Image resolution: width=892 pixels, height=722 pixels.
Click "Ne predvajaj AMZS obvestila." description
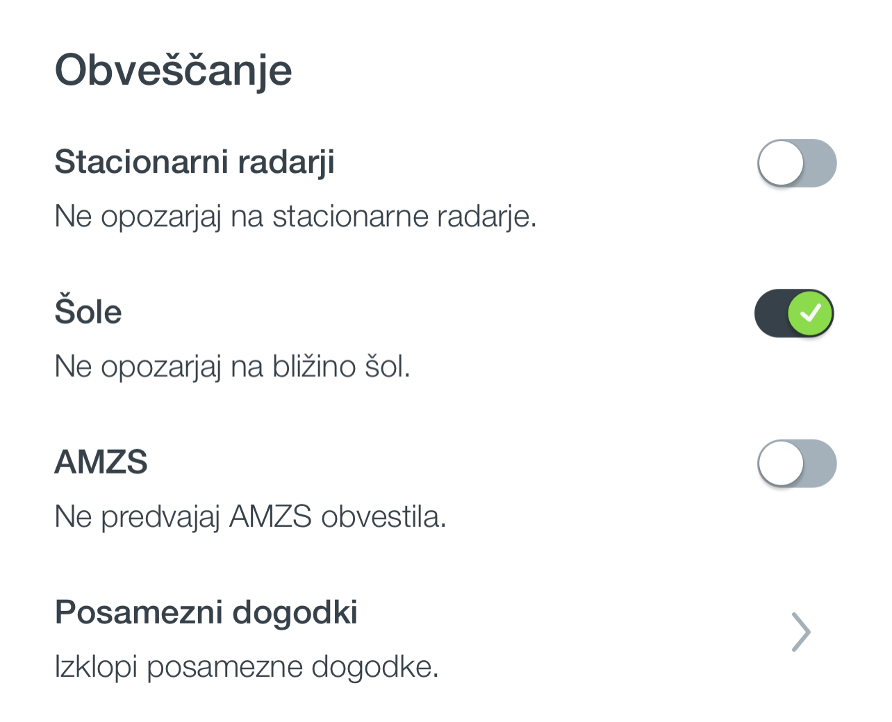(250, 517)
